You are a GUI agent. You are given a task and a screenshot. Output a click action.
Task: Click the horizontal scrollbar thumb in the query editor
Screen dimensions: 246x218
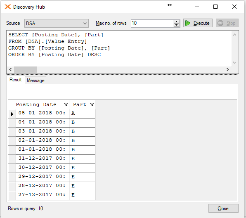click(25, 69)
